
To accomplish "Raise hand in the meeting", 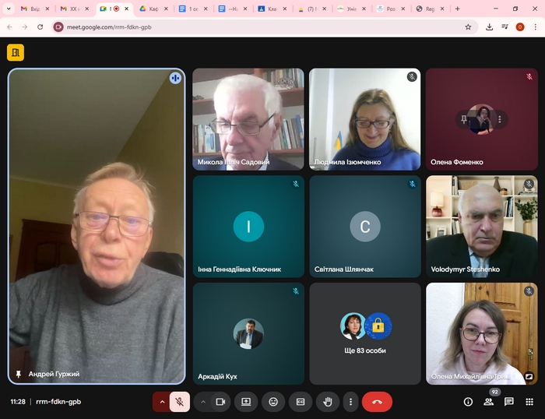I will (328, 402).
